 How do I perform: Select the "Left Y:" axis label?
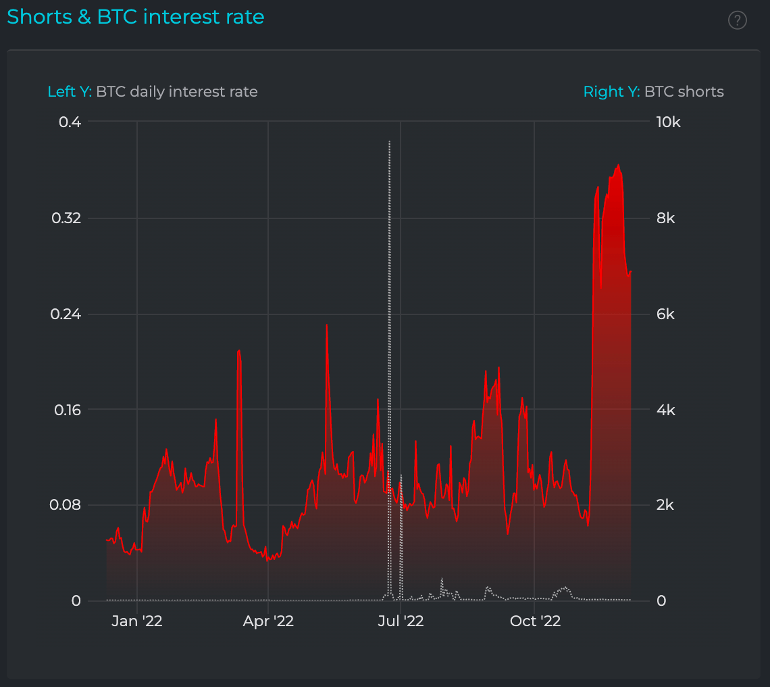click(x=69, y=91)
